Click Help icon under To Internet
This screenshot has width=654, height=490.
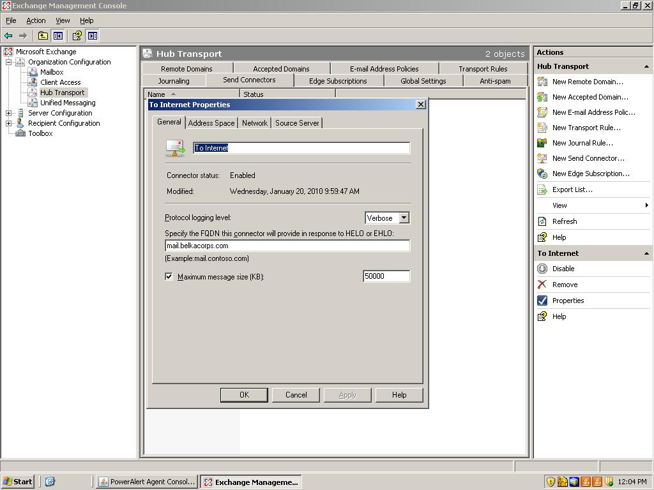(x=542, y=316)
